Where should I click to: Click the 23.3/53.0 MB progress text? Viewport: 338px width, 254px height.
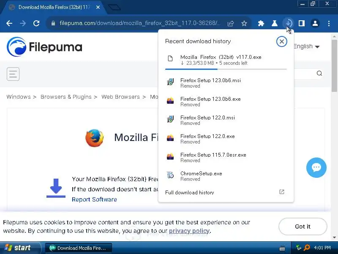200,63
